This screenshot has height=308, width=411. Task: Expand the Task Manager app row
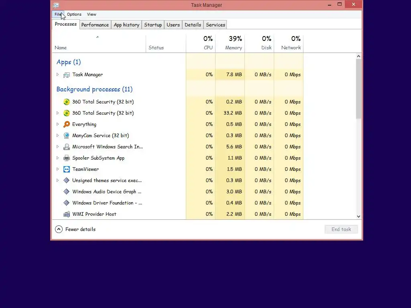coord(58,75)
